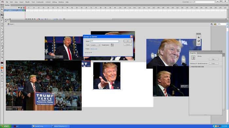Collapse the Position and Size section
This screenshot has width=229, height=128.
197,67
